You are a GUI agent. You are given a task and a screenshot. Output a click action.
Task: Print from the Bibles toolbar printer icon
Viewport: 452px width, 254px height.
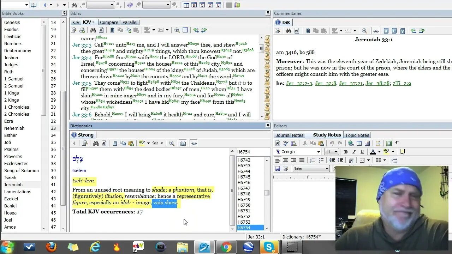coord(82,30)
